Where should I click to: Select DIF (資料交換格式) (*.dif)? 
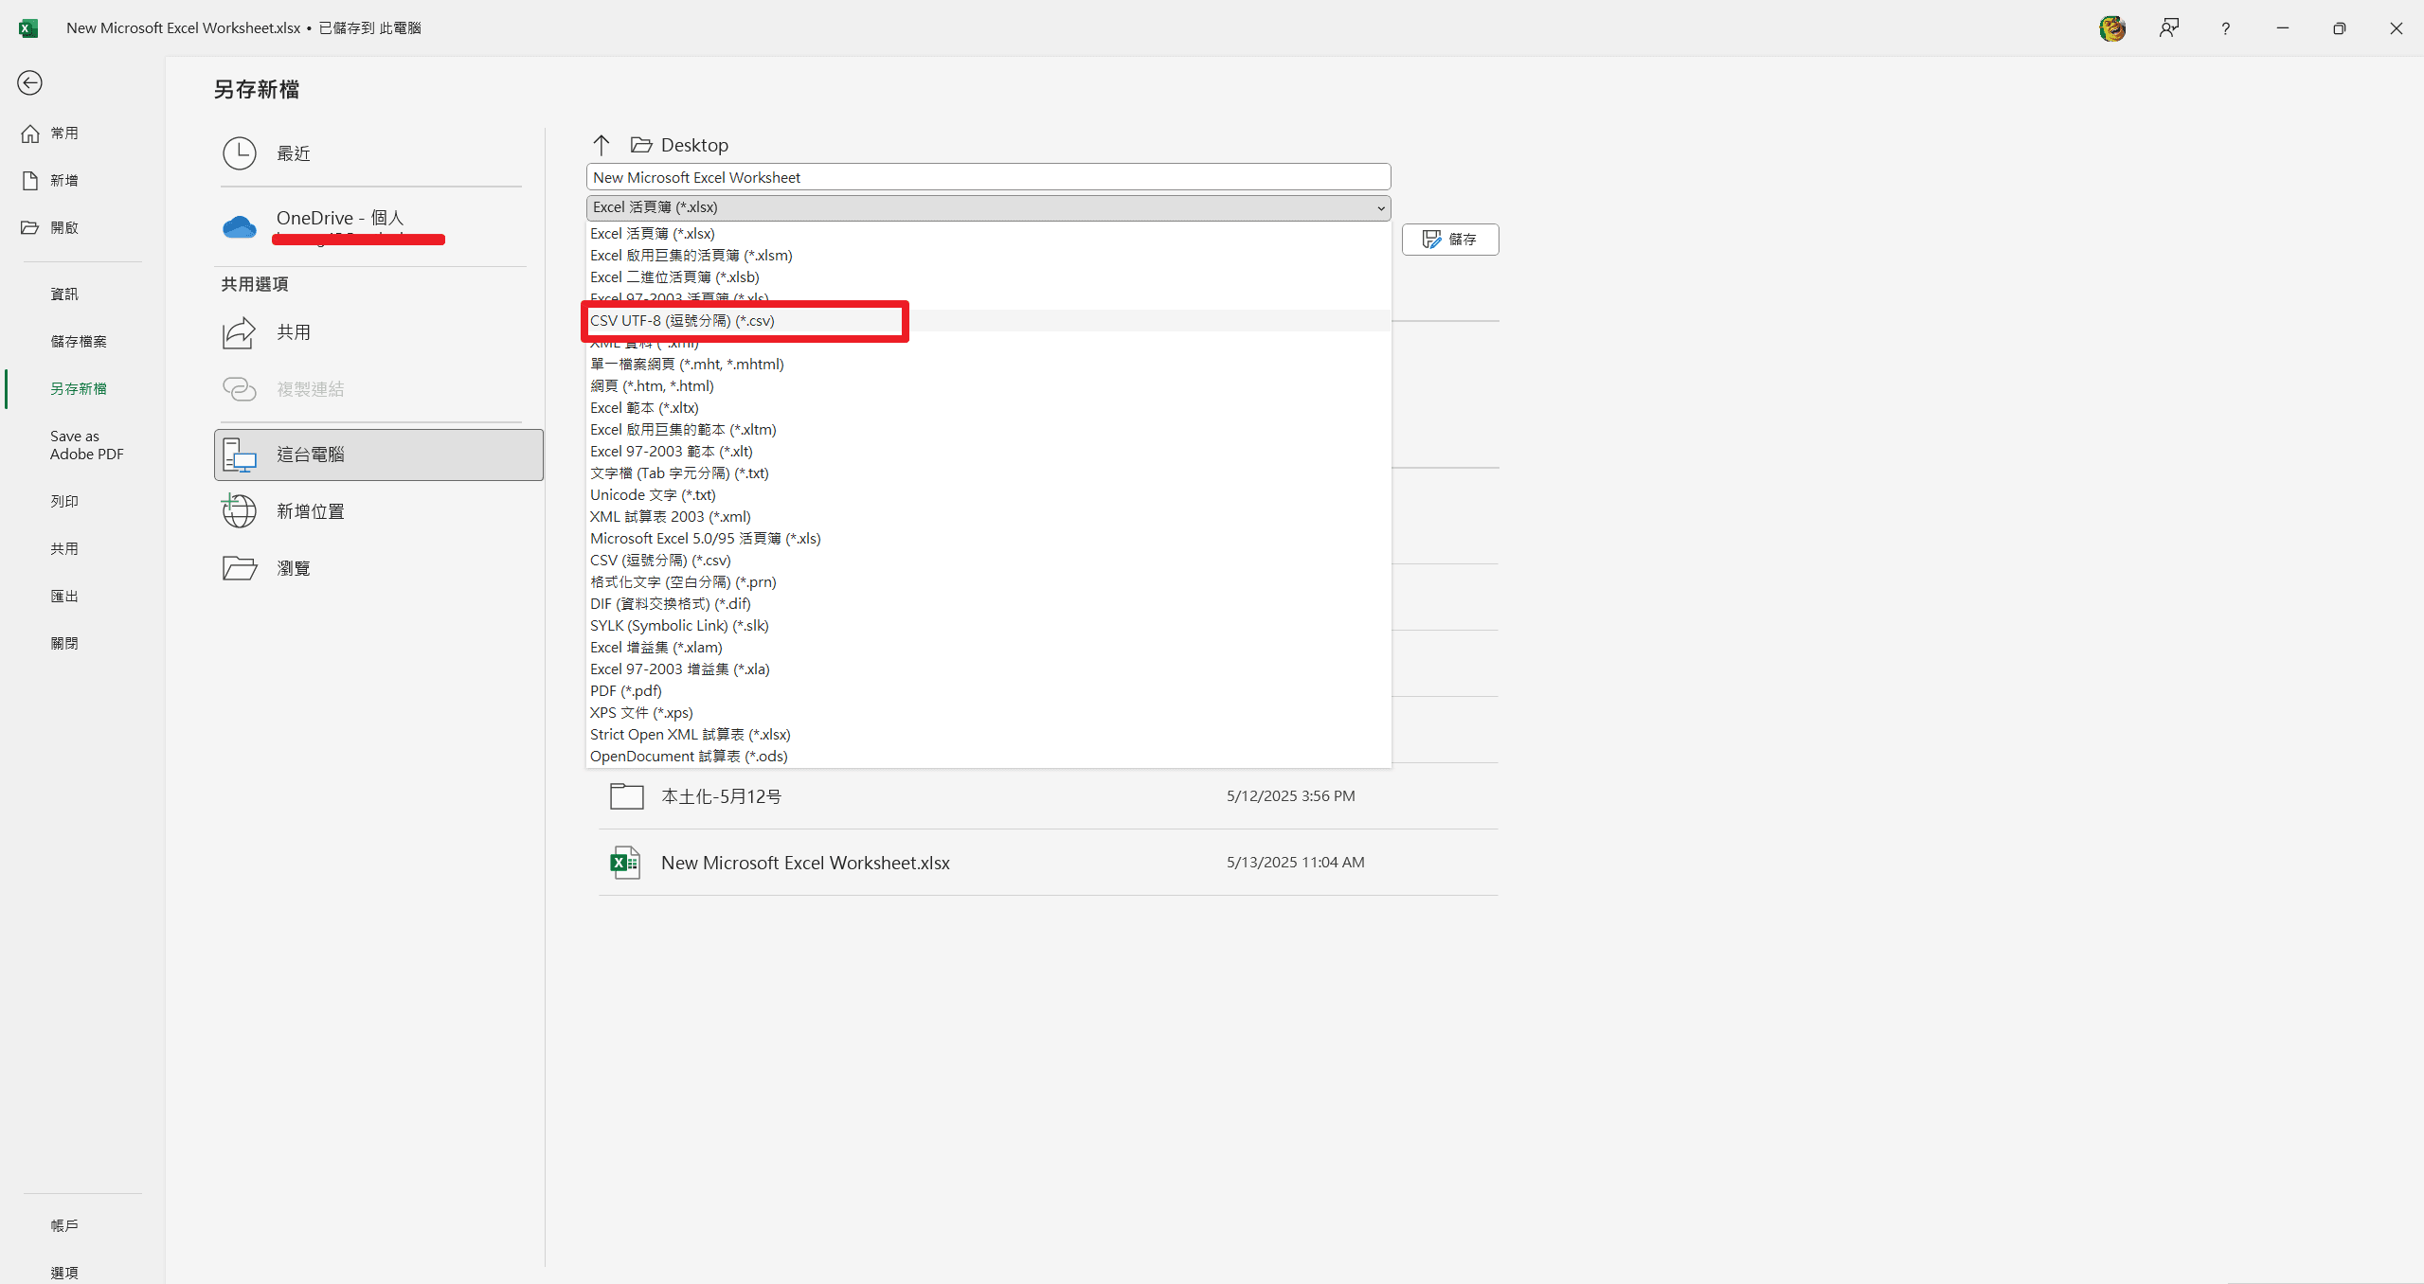pos(988,604)
